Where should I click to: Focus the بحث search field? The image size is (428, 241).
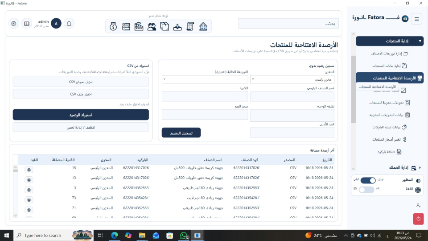tap(288, 24)
